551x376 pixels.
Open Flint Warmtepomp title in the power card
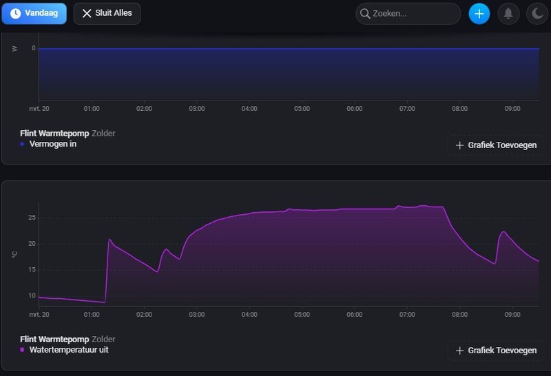pyautogui.click(x=54, y=134)
